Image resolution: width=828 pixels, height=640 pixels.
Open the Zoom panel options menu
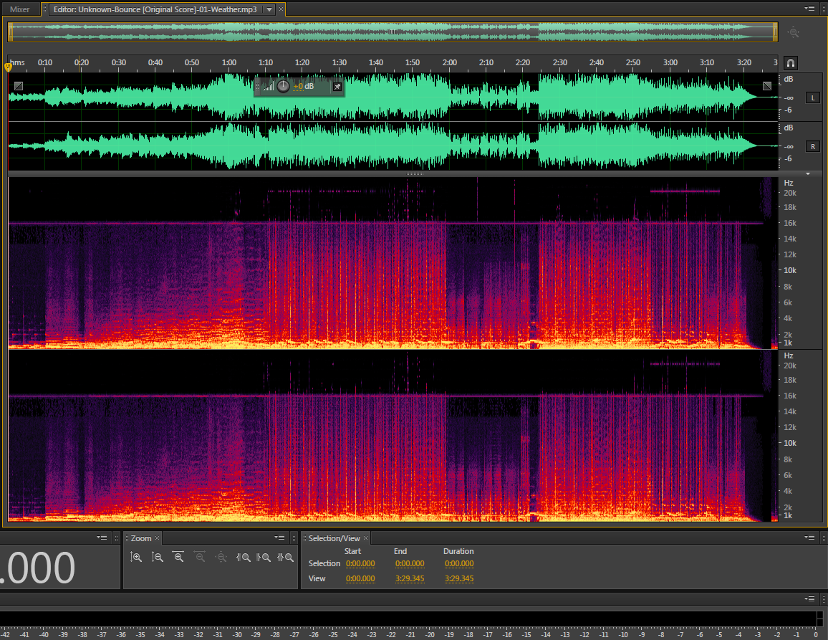(x=279, y=538)
